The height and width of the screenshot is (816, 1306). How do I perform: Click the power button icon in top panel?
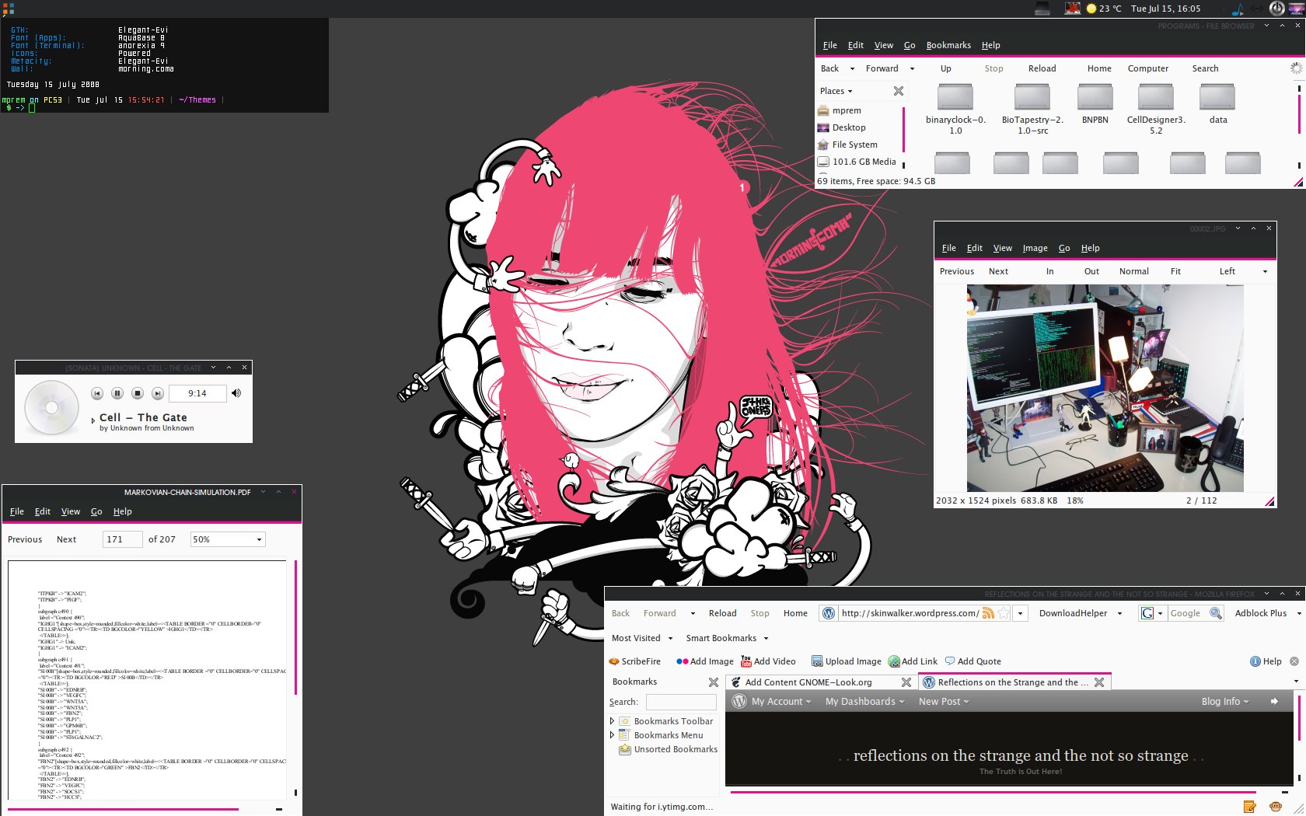point(1277,9)
